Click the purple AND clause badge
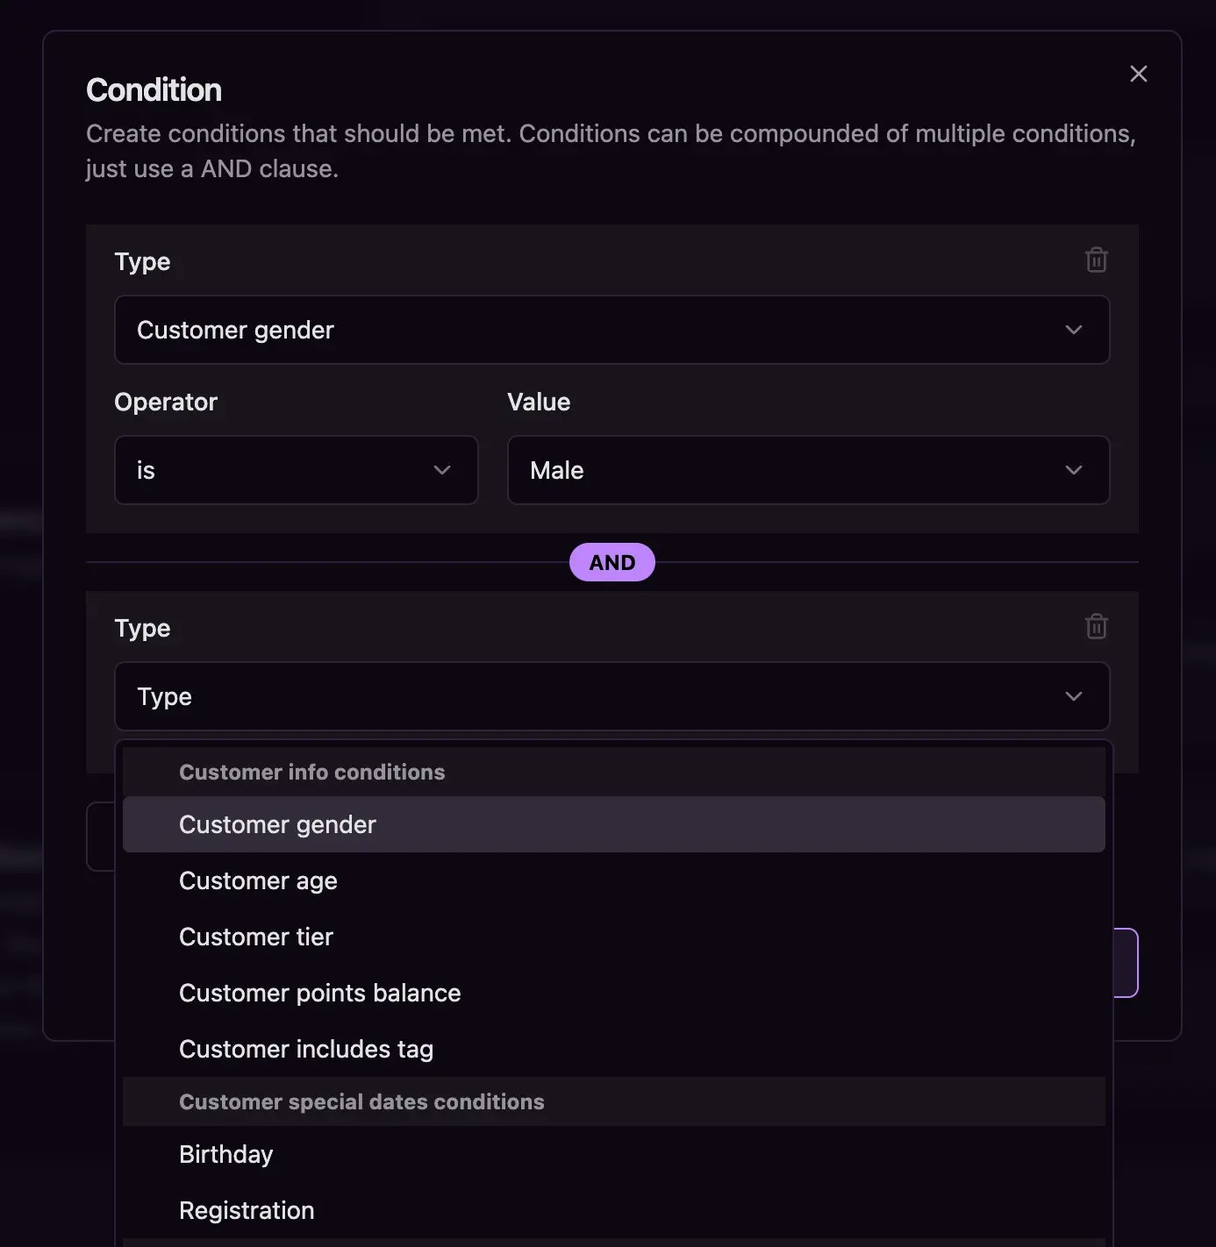1216x1247 pixels. (612, 562)
